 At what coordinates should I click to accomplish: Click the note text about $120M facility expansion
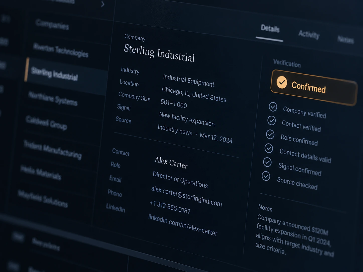(294, 235)
